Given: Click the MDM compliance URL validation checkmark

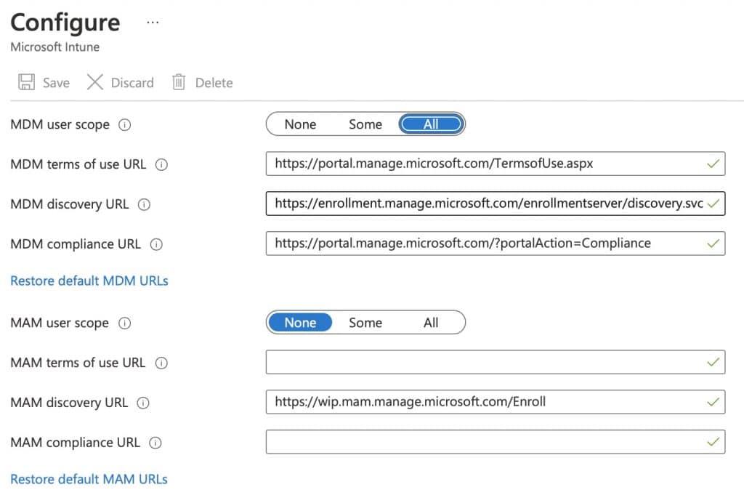Looking at the screenshot, I should point(713,244).
